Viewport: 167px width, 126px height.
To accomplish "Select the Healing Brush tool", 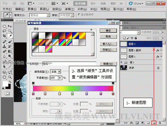I will [x=4, y=42].
